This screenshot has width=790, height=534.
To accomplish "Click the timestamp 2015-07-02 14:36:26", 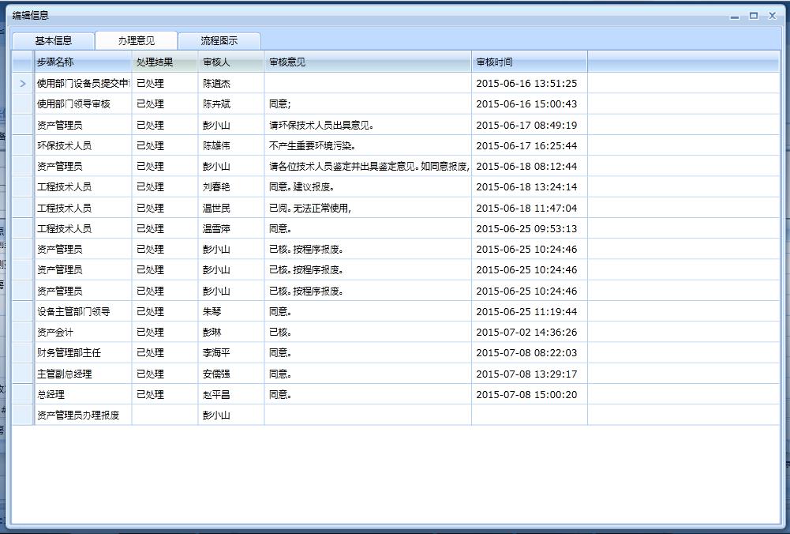I will click(526, 333).
